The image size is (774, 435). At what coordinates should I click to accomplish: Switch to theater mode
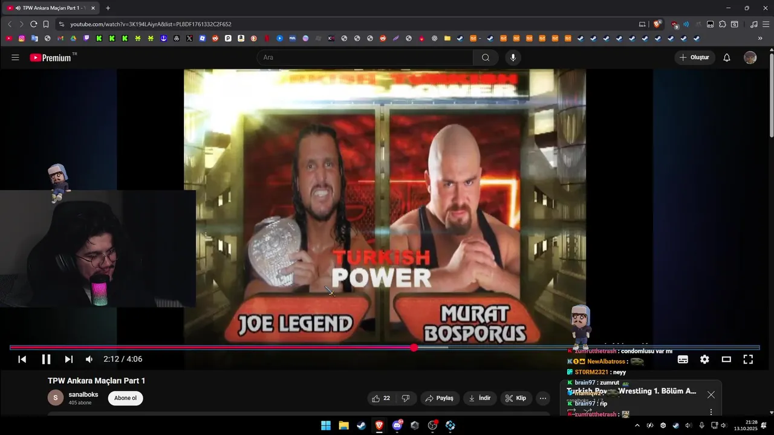[x=726, y=359]
